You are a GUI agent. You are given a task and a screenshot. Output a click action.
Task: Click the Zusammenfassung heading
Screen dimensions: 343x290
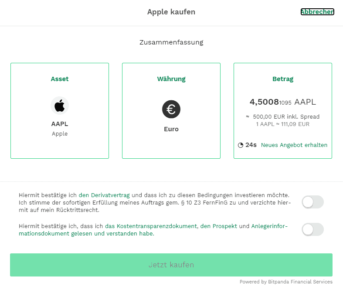tap(171, 42)
